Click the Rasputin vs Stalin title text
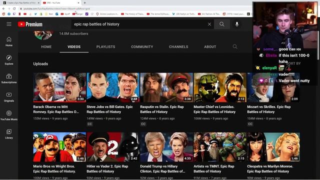The height and width of the screenshot is (180, 320). 162,109
